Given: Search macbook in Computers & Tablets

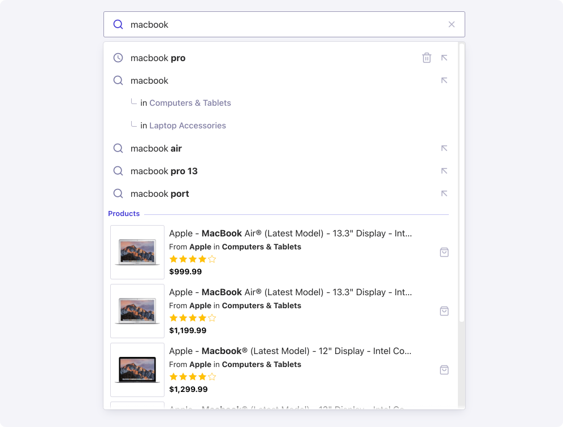Looking at the screenshot, I should click(190, 103).
